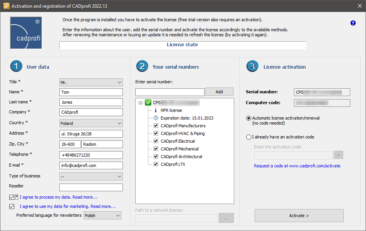The image size is (366, 231).
Task: Click the step 2 serial numbers badge
Action: (142, 66)
